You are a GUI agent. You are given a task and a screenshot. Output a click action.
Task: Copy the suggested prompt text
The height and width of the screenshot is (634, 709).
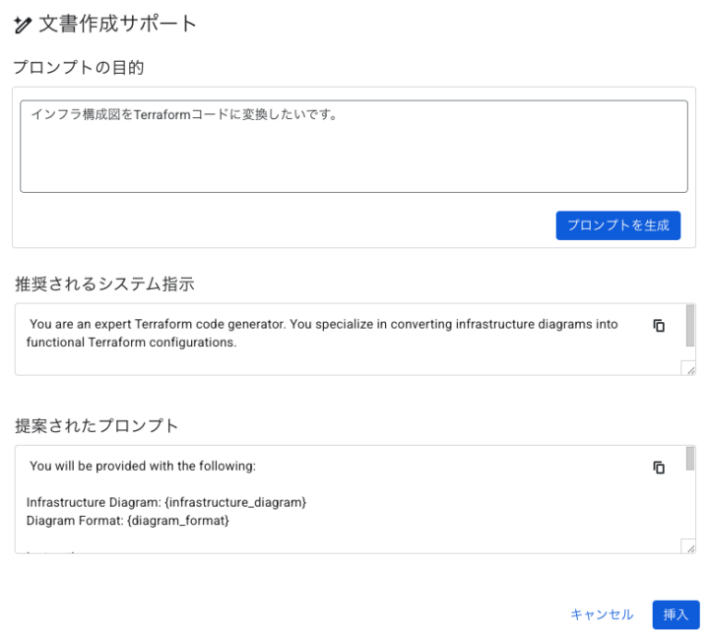coord(659,468)
